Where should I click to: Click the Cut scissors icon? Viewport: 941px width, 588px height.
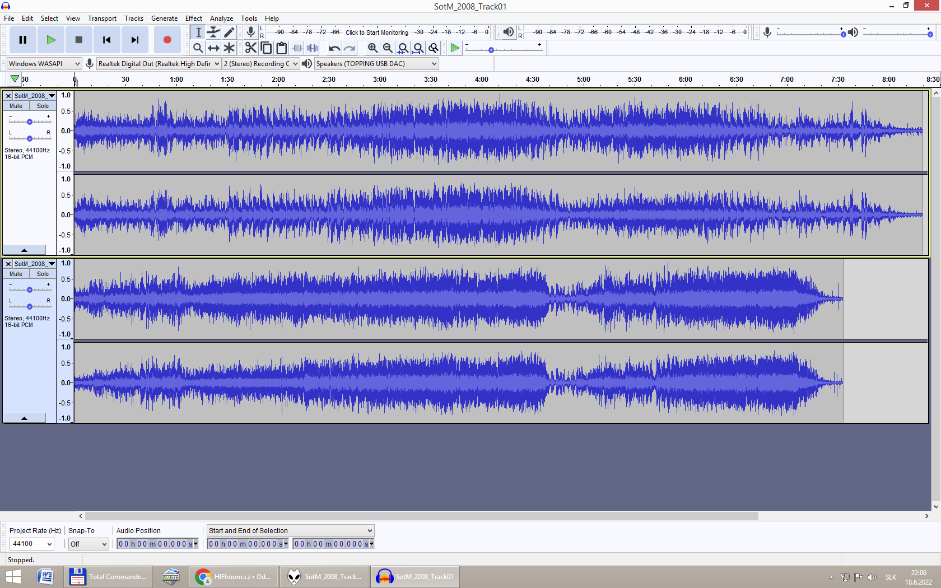[250, 48]
